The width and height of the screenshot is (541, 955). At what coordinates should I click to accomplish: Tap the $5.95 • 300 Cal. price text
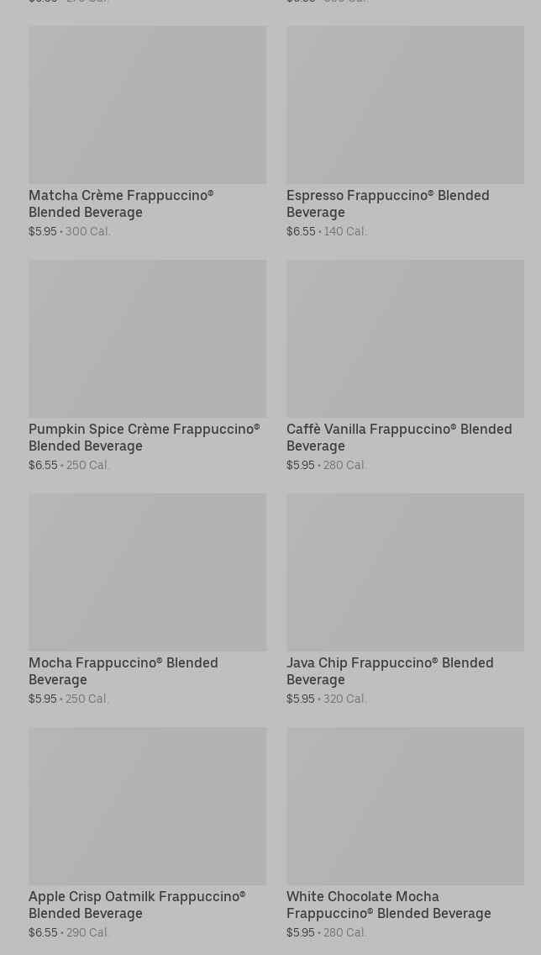pos(70,231)
